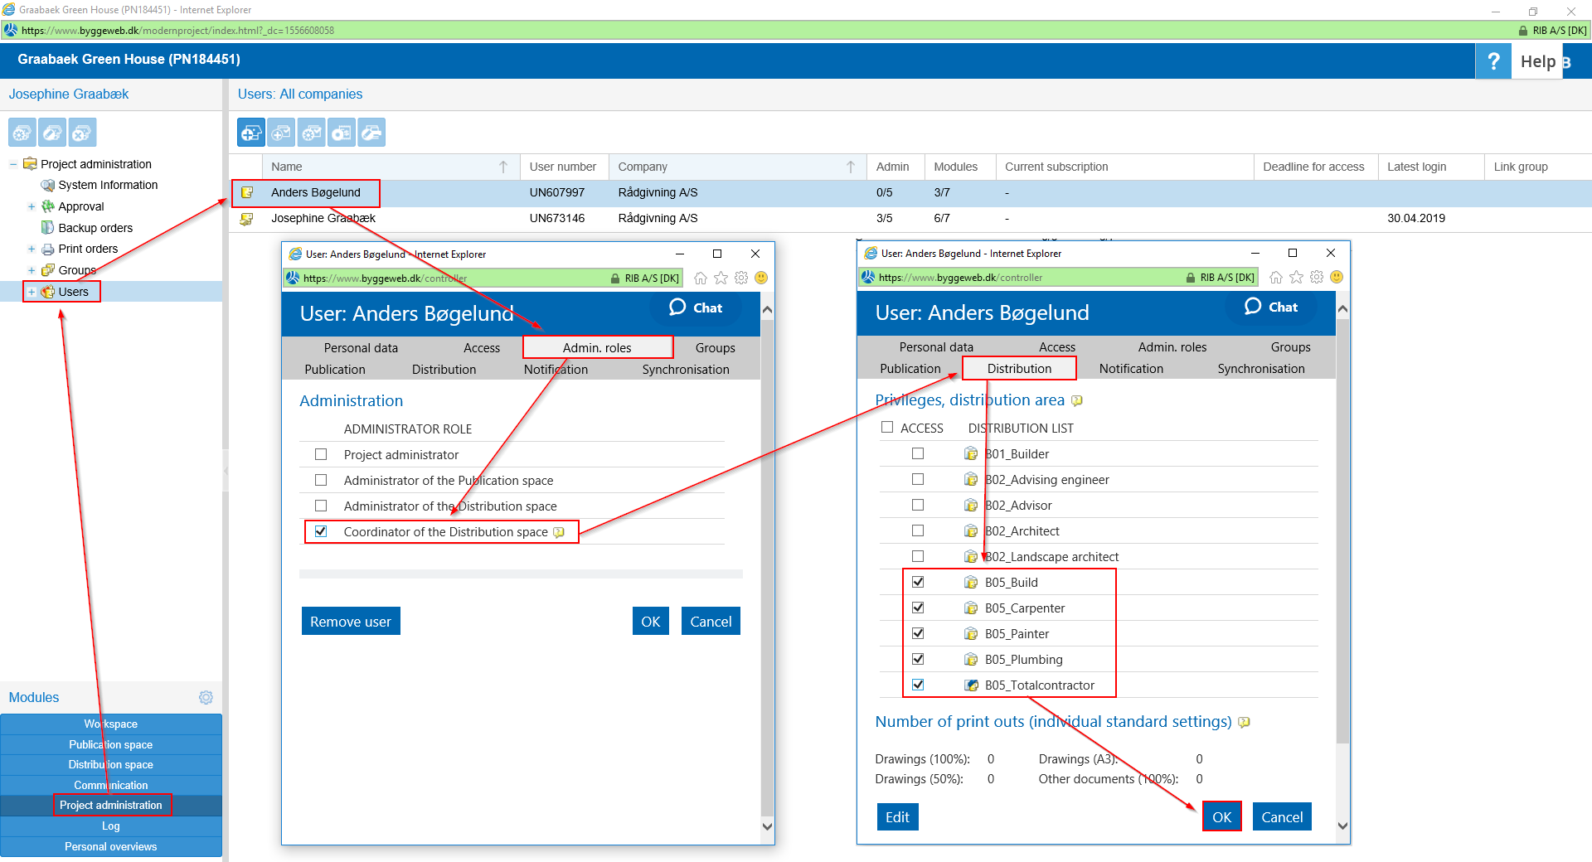Expand the Approval tree node
This screenshot has width=1592, height=862.
[x=32, y=206]
